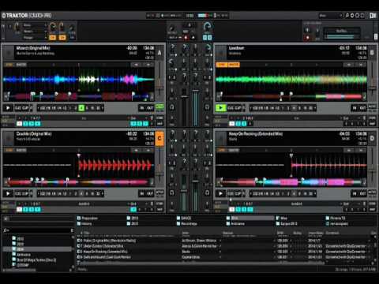This screenshot has width=379, height=284.
Task: Set loop OUT on deck B
Action: (x=363, y=108)
